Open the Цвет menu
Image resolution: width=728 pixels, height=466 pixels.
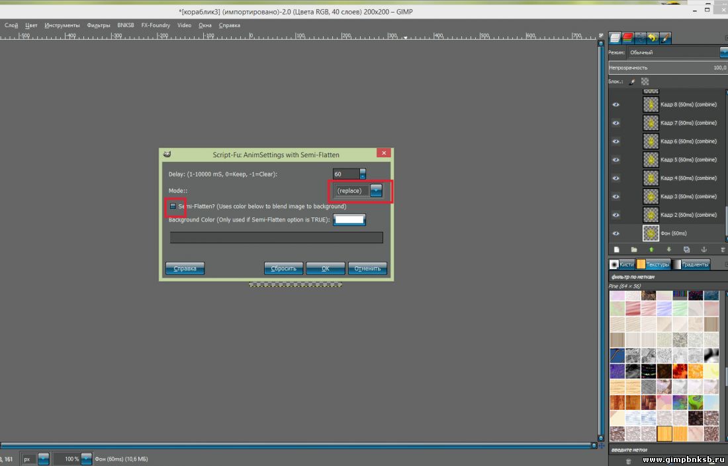(x=31, y=26)
